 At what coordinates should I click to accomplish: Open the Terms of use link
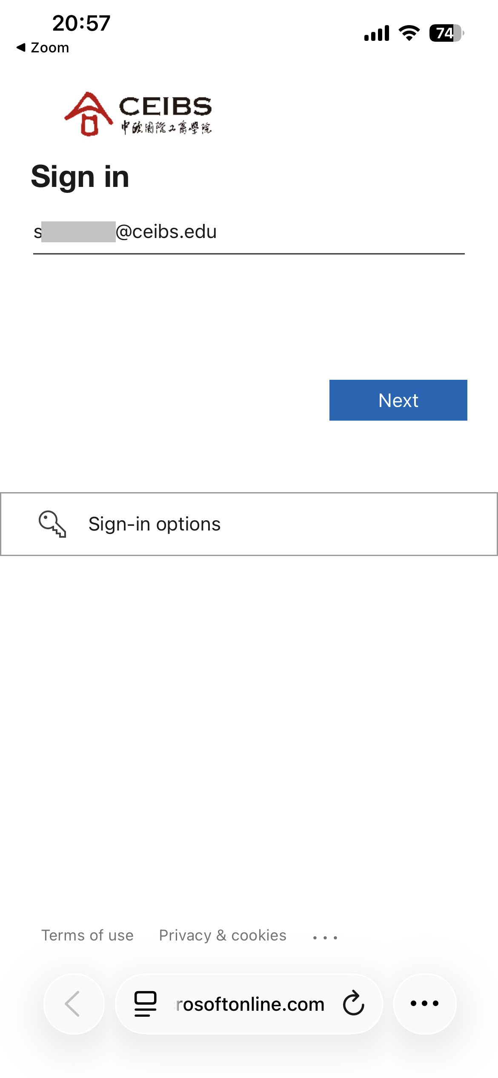(87, 935)
